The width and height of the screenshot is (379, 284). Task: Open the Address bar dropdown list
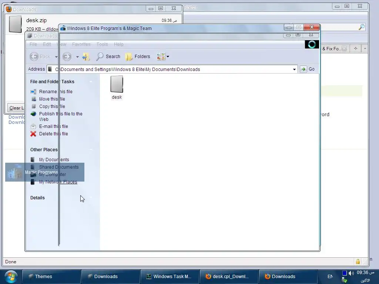click(294, 69)
